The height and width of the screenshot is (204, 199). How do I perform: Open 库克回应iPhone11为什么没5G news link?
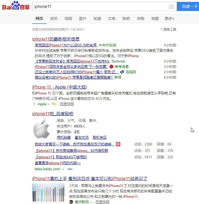coord(66,45)
